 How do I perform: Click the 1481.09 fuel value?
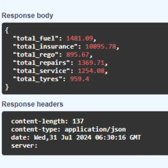(x=80, y=38)
